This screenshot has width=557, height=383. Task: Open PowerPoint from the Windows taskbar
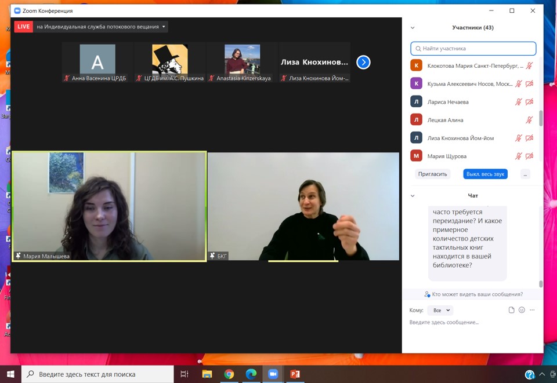pyautogui.click(x=295, y=374)
